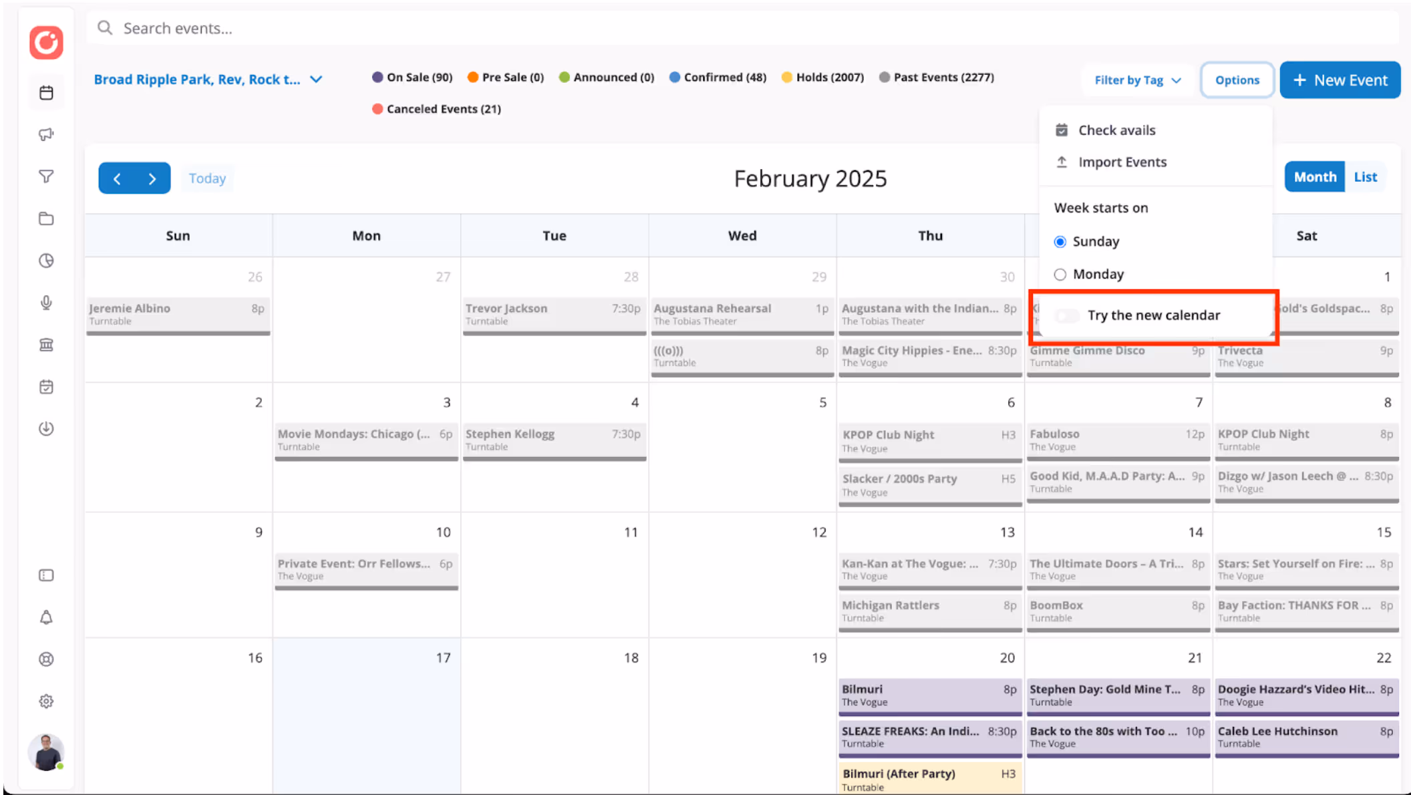Click the calendar icon in the sidebar
1411x795 pixels.
tap(46, 93)
